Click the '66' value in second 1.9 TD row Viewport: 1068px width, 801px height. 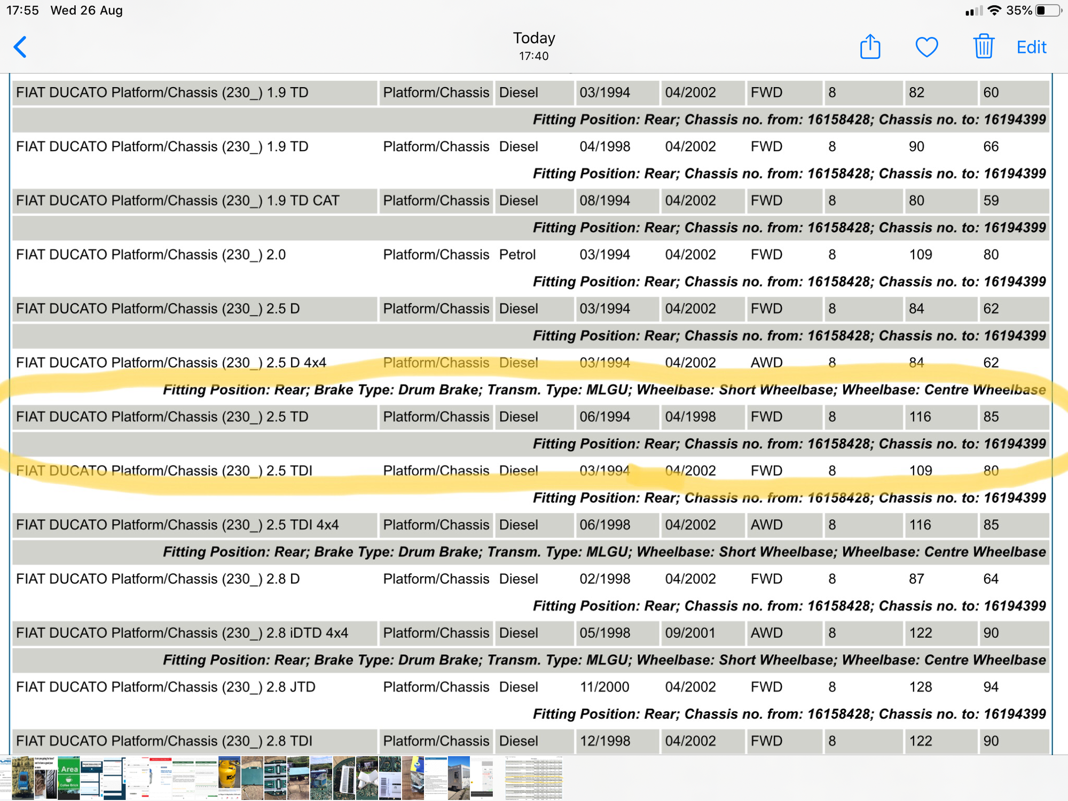coord(991,146)
